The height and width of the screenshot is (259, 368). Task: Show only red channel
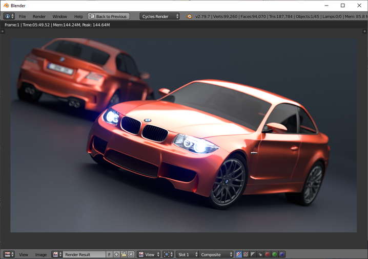[267, 254]
